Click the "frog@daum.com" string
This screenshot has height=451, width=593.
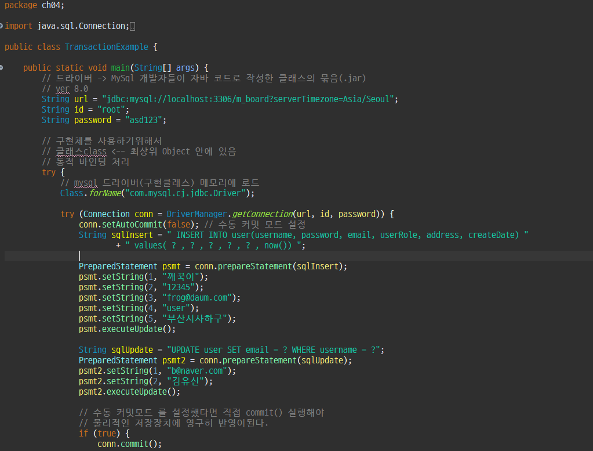pos(197,298)
